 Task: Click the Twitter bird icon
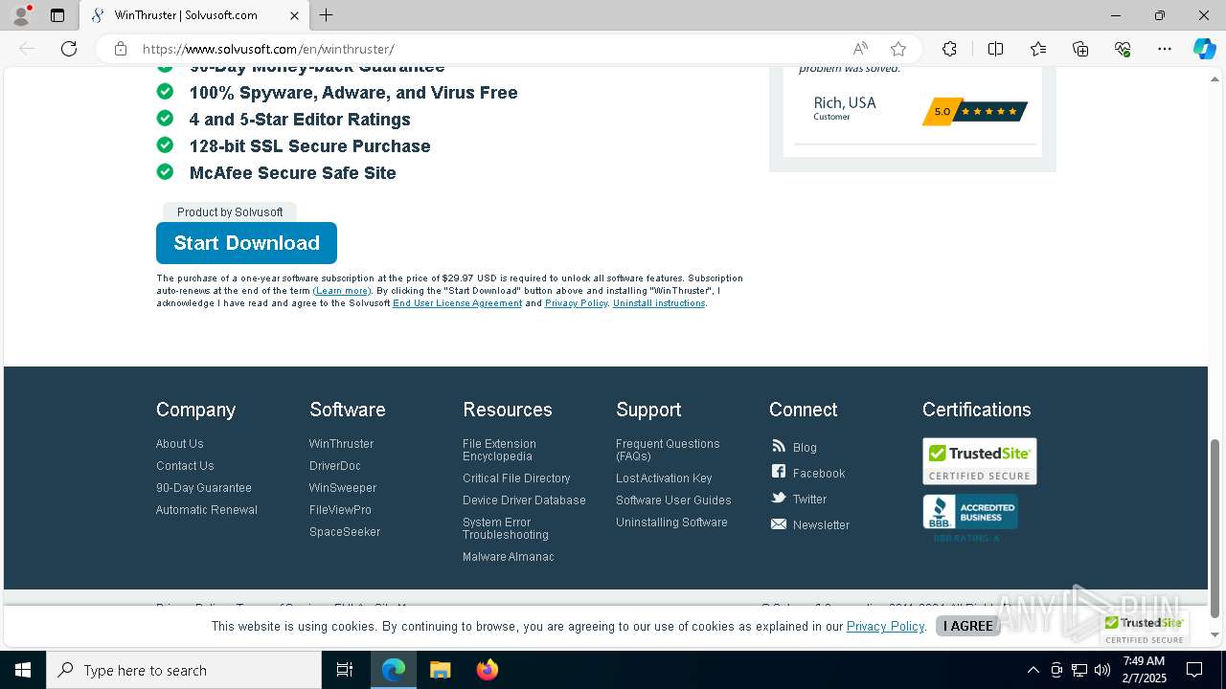point(779,498)
